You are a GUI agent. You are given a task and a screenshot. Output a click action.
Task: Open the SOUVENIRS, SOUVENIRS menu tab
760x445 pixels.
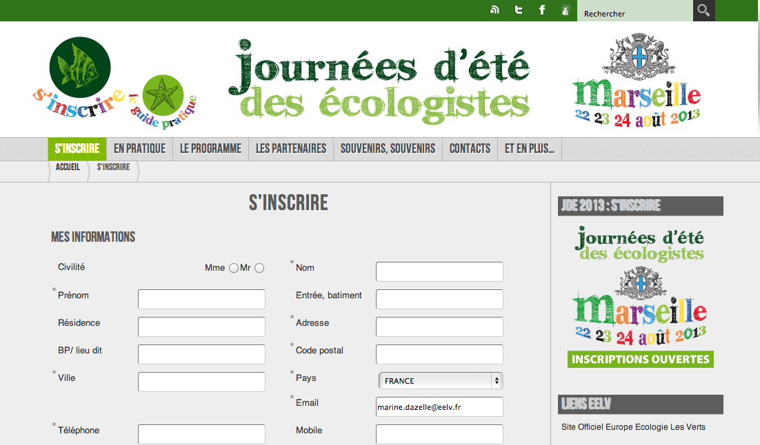pyautogui.click(x=388, y=149)
